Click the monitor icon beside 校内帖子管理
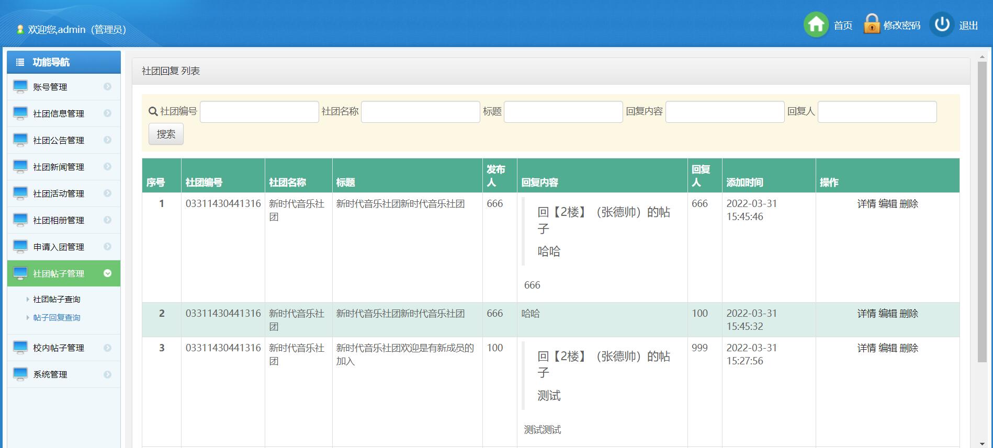This screenshot has width=993, height=448. point(20,348)
